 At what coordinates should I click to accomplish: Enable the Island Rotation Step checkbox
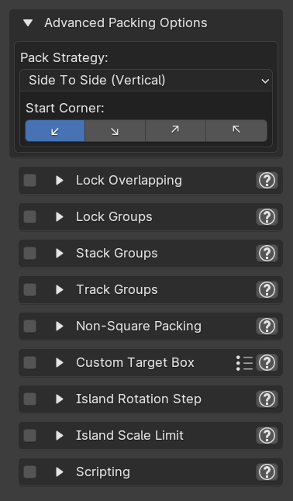[x=30, y=399]
